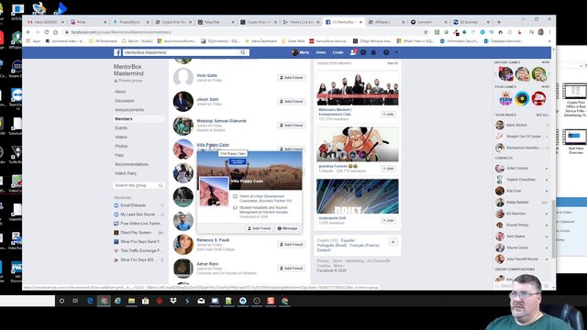
Task: Open Vicki Gallo's profile name link
Action: click(x=206, y=75)
